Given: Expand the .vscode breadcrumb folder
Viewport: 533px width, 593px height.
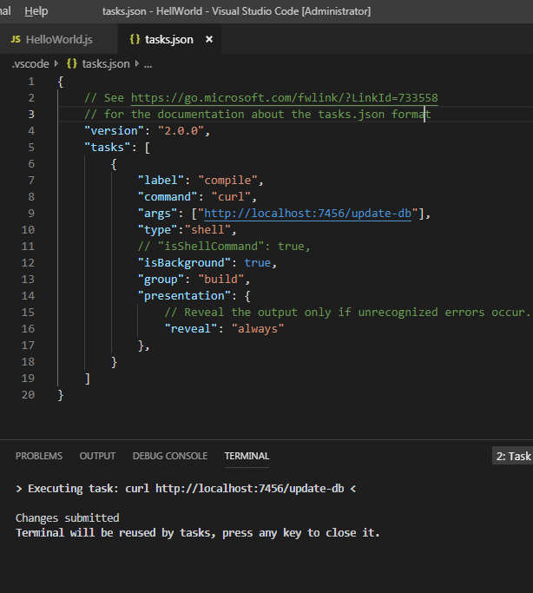Looking at the screenshot, I should pos(31,63).
